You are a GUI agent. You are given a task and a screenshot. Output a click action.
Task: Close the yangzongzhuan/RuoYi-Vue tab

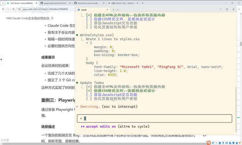tap(70, 3)
